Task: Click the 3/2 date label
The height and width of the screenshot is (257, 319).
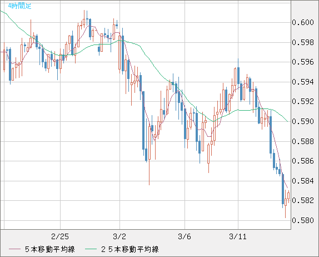Action: pos(119,236)
